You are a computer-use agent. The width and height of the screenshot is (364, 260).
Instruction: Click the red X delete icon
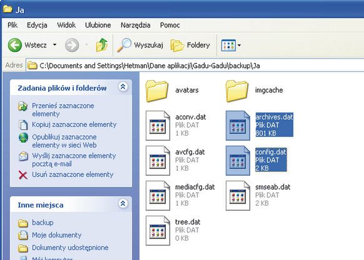click(23, 175)
